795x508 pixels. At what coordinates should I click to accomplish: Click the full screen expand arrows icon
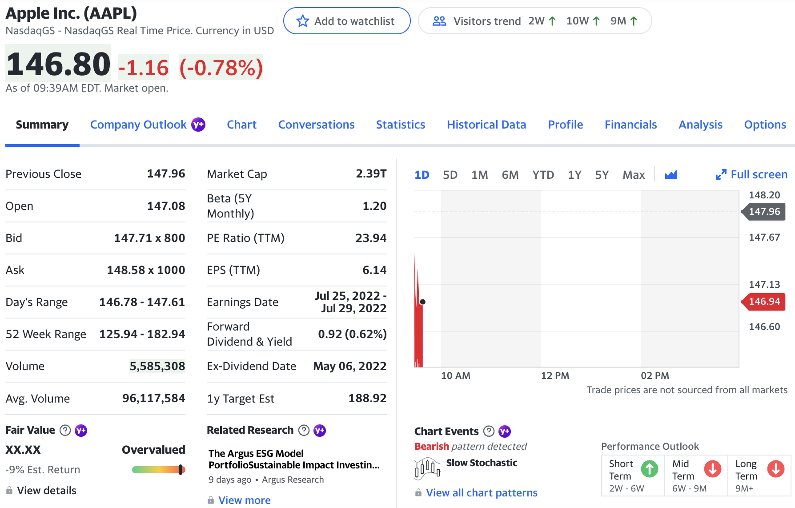(721, 175)
